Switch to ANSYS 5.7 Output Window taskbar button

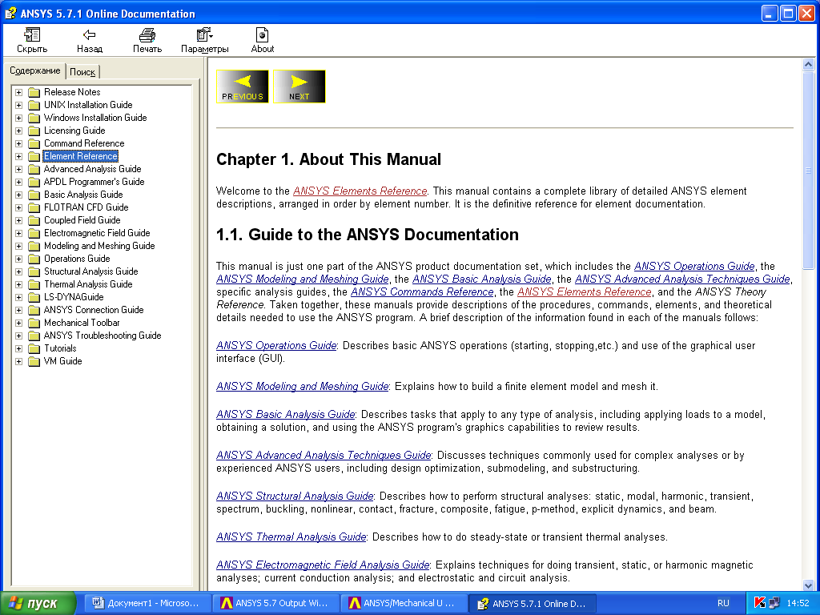pos(276,603)
